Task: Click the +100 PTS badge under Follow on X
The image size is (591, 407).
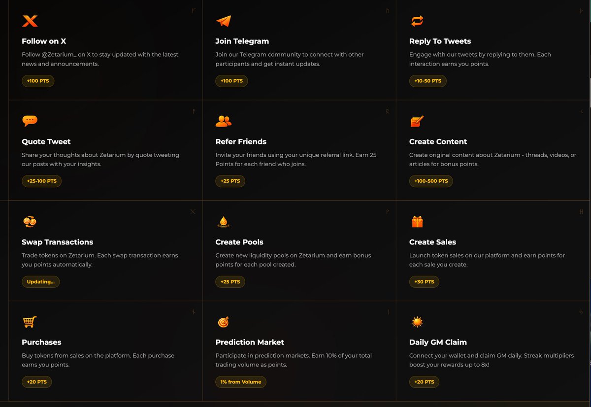Action: pos(38,81)
